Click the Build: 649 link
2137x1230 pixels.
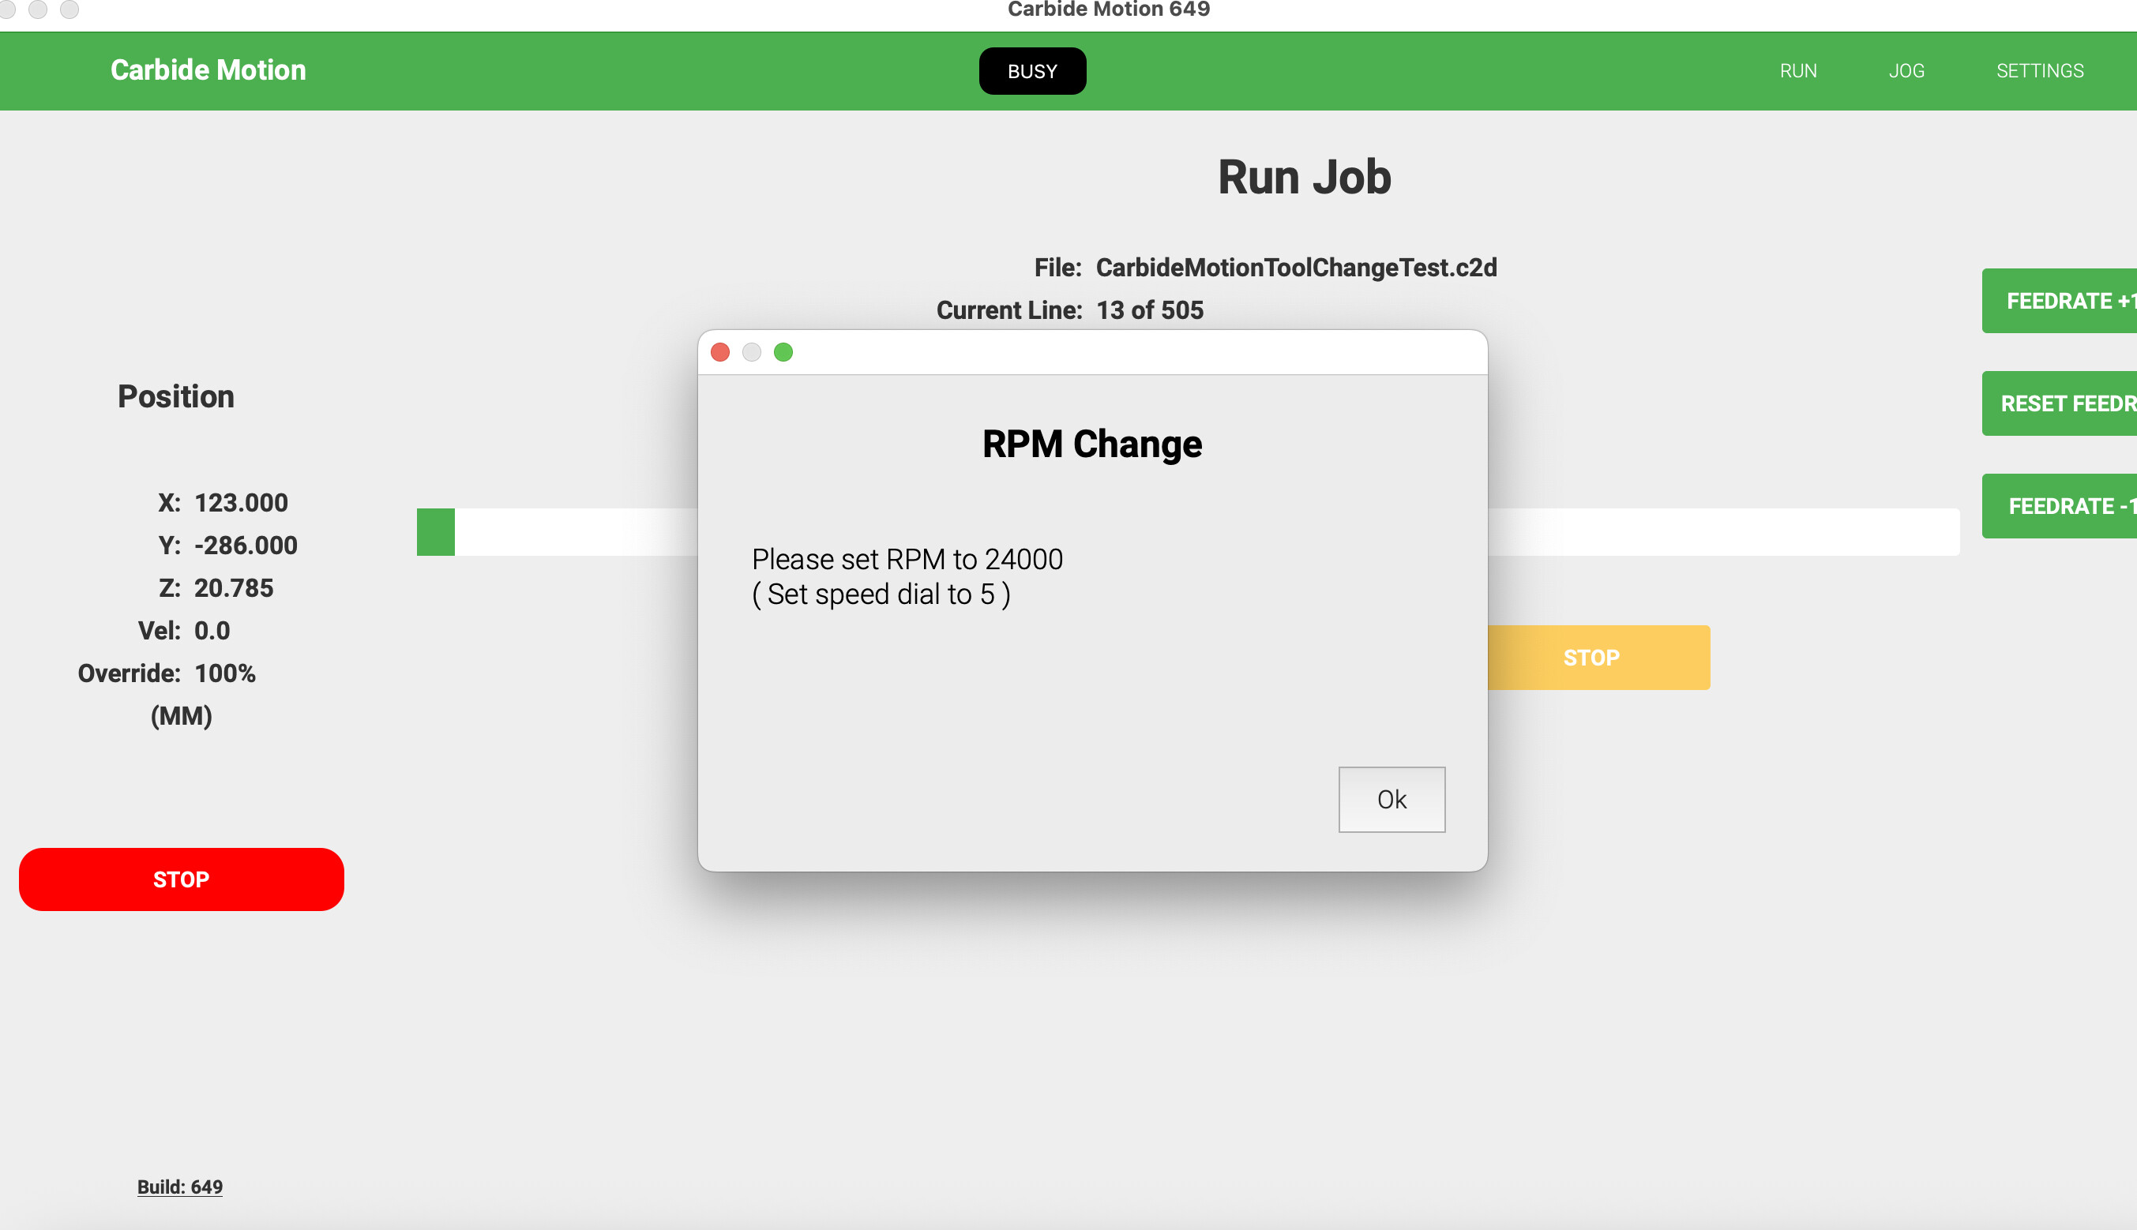coord(180,1187)
